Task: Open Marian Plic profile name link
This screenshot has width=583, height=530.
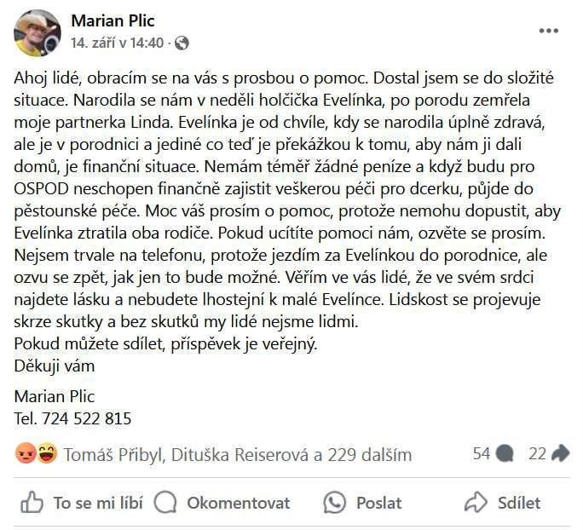Action: [x=113, y=20]
